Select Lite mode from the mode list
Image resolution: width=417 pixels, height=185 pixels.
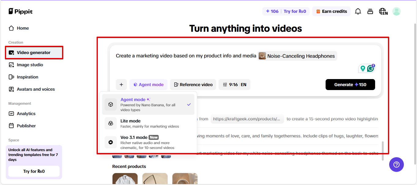[x=131, y=123]
